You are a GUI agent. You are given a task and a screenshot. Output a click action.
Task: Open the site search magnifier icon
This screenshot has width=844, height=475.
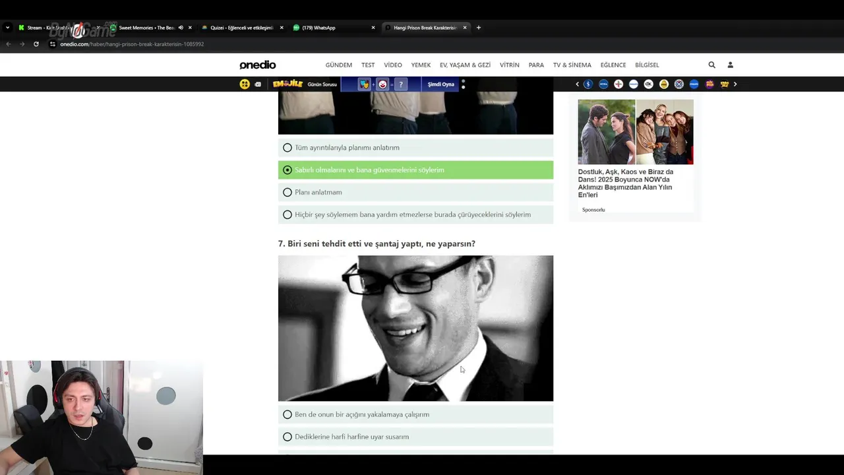(711, 65)
